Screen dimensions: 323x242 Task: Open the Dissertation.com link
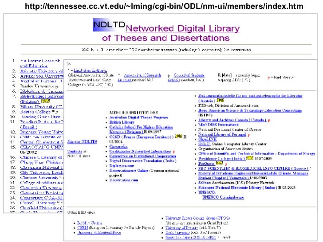click(124, 180)
